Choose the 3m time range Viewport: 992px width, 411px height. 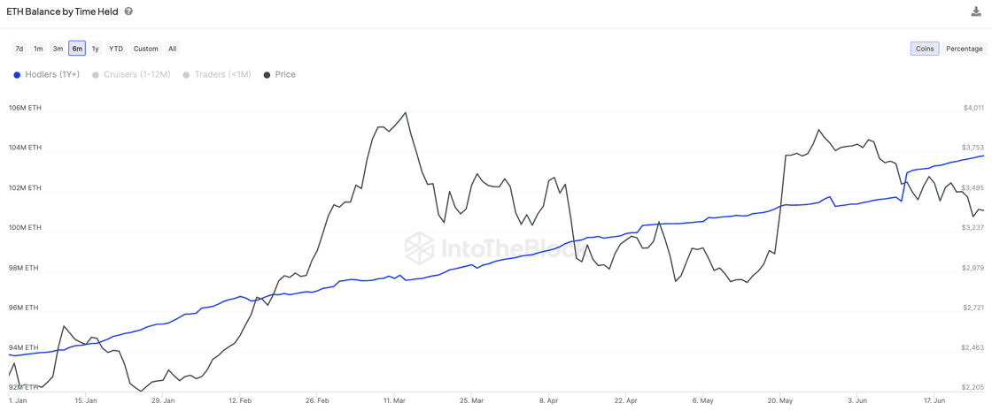coord(58,49)
